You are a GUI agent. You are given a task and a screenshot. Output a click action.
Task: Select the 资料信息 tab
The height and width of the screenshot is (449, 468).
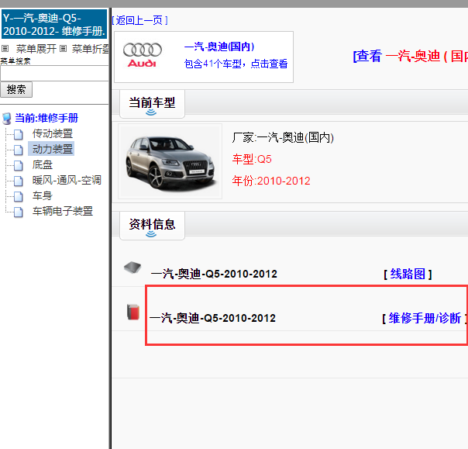tap(152, 225)
